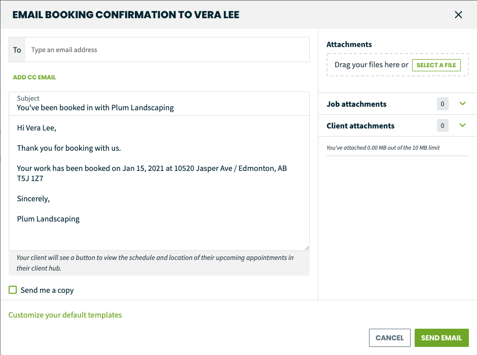
Task: Click Add CC Email link
Action: tap(34, 77)
